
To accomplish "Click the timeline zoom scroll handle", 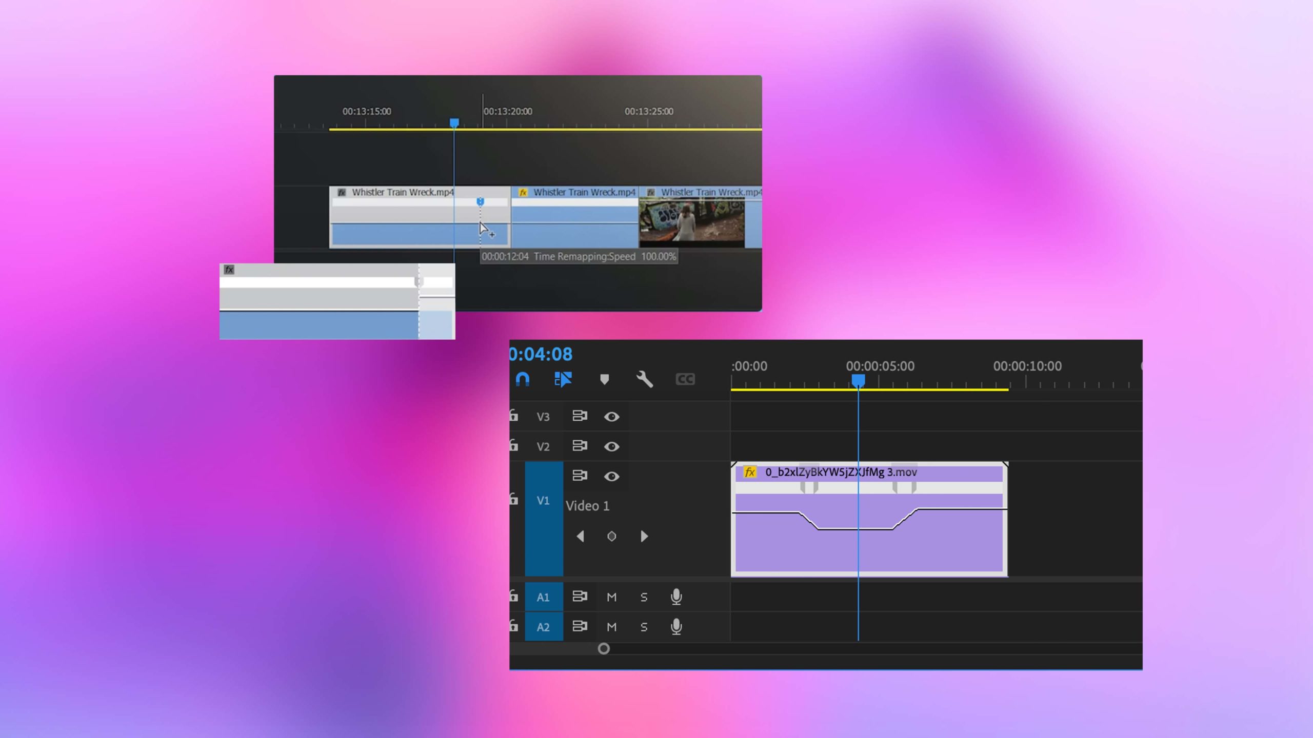I will point(604,649).
